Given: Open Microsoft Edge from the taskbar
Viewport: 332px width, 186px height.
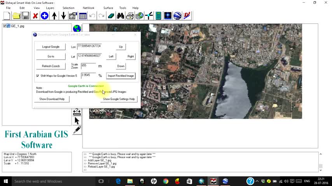Looking at the screenshot, I should pyautogui.click(x=118, y=181).
